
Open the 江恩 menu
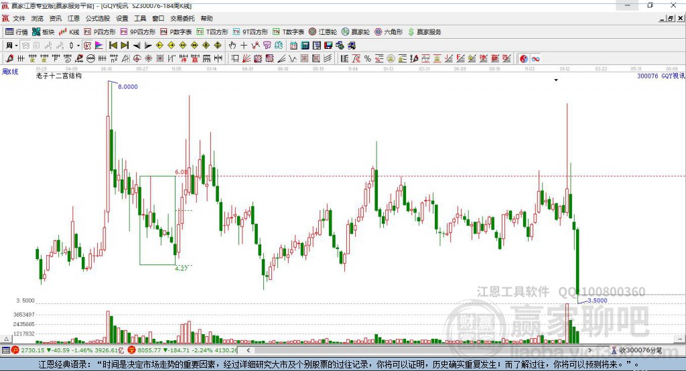point(74,18)
